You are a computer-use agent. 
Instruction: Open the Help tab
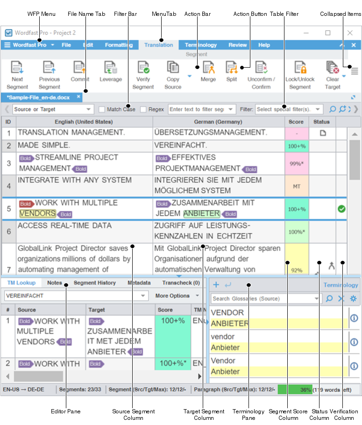(264, 45)
